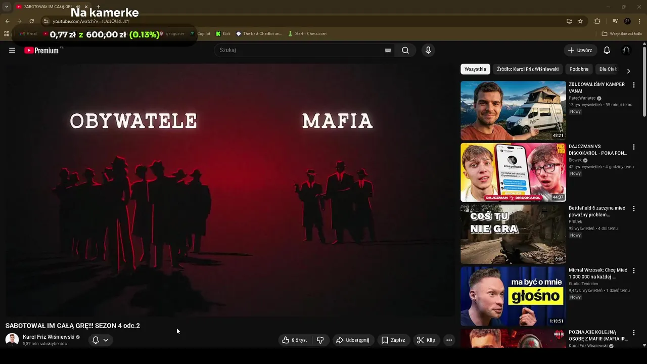Open the browser extensions puzzle icon
Screen dimensions: 647x364
point(597,21)
